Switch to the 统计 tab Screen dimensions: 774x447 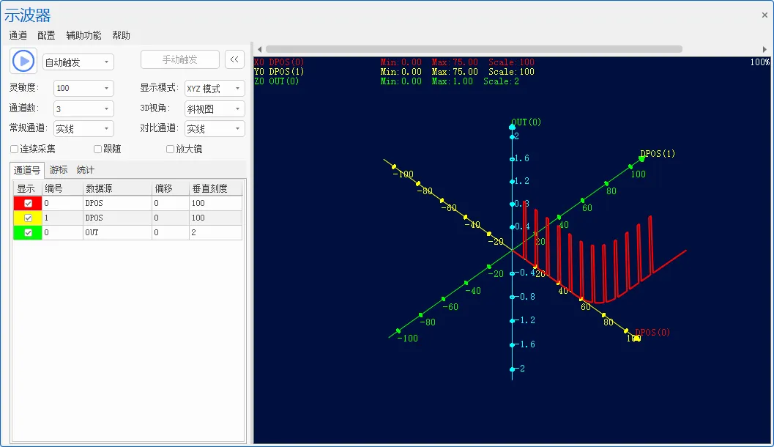[x=86, y=170]
